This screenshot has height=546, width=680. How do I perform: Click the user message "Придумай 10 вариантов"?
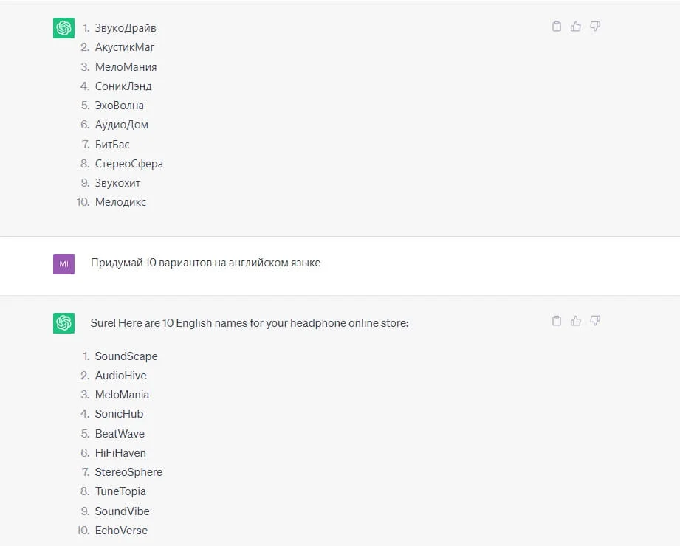(205, 263)
